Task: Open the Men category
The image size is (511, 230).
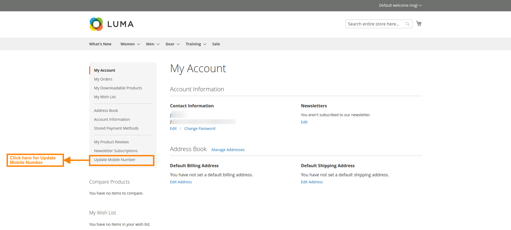Action: point(150,44)
